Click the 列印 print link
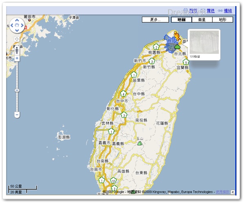Image resolution: width=245 pixels, height=204 pixels. pyautogui.click(x=193, y=11)
